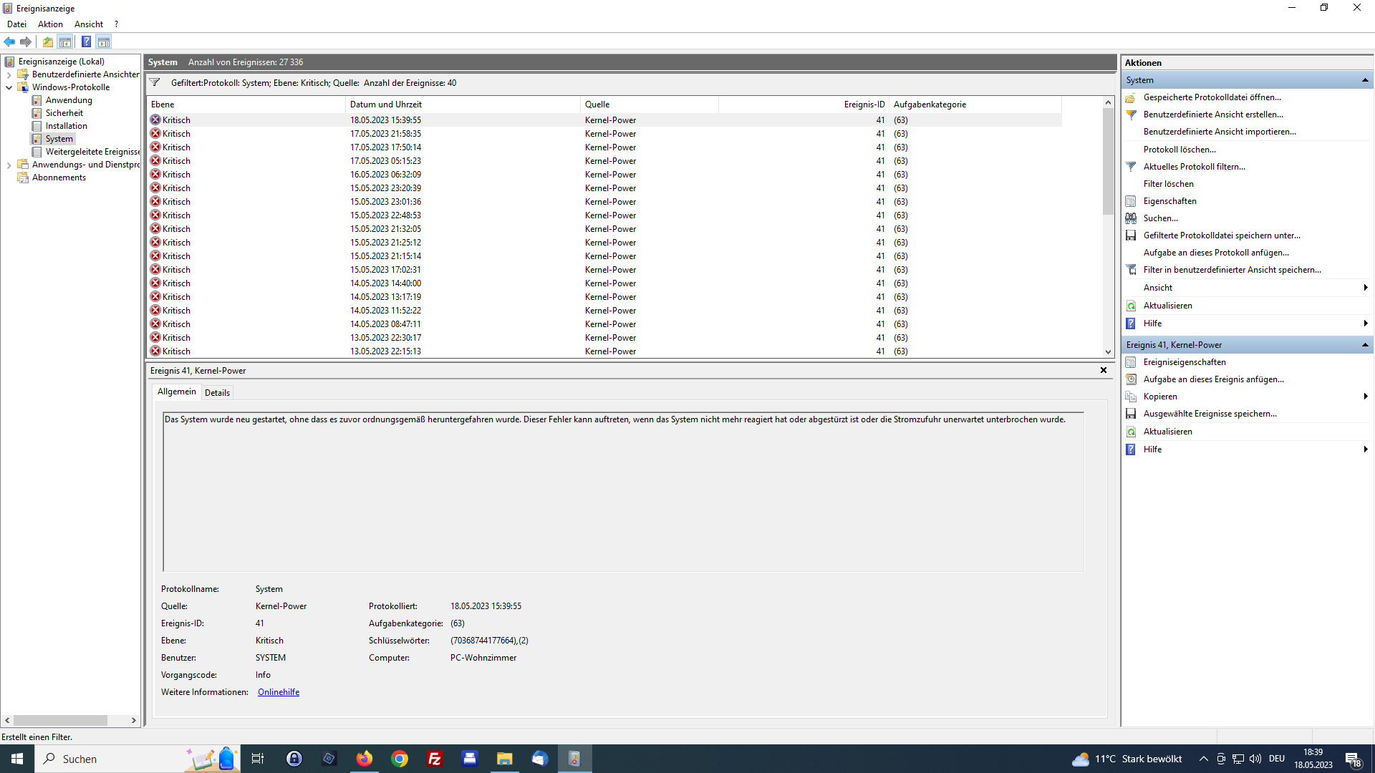1375x773 pixels.
Task: Click the filter funnel icon in the filter bar
Action: pos(155,83)
